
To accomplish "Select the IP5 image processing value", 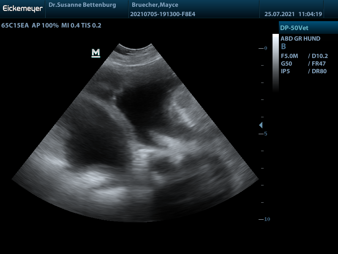I will coord(285,71).
